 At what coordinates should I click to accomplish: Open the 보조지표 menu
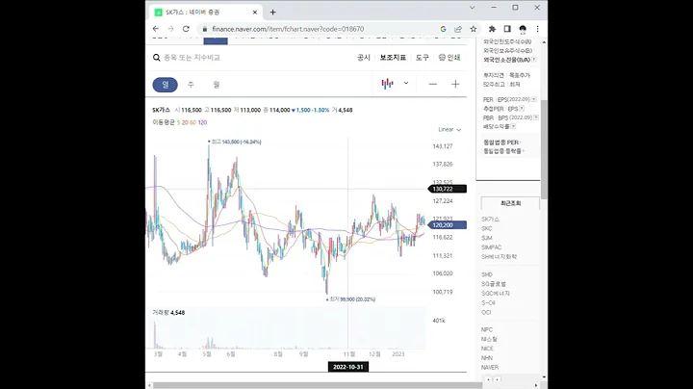click(x=393, y=58)
